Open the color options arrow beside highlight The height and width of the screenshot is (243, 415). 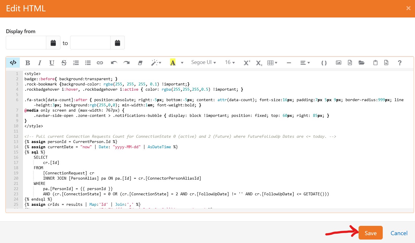182,62
